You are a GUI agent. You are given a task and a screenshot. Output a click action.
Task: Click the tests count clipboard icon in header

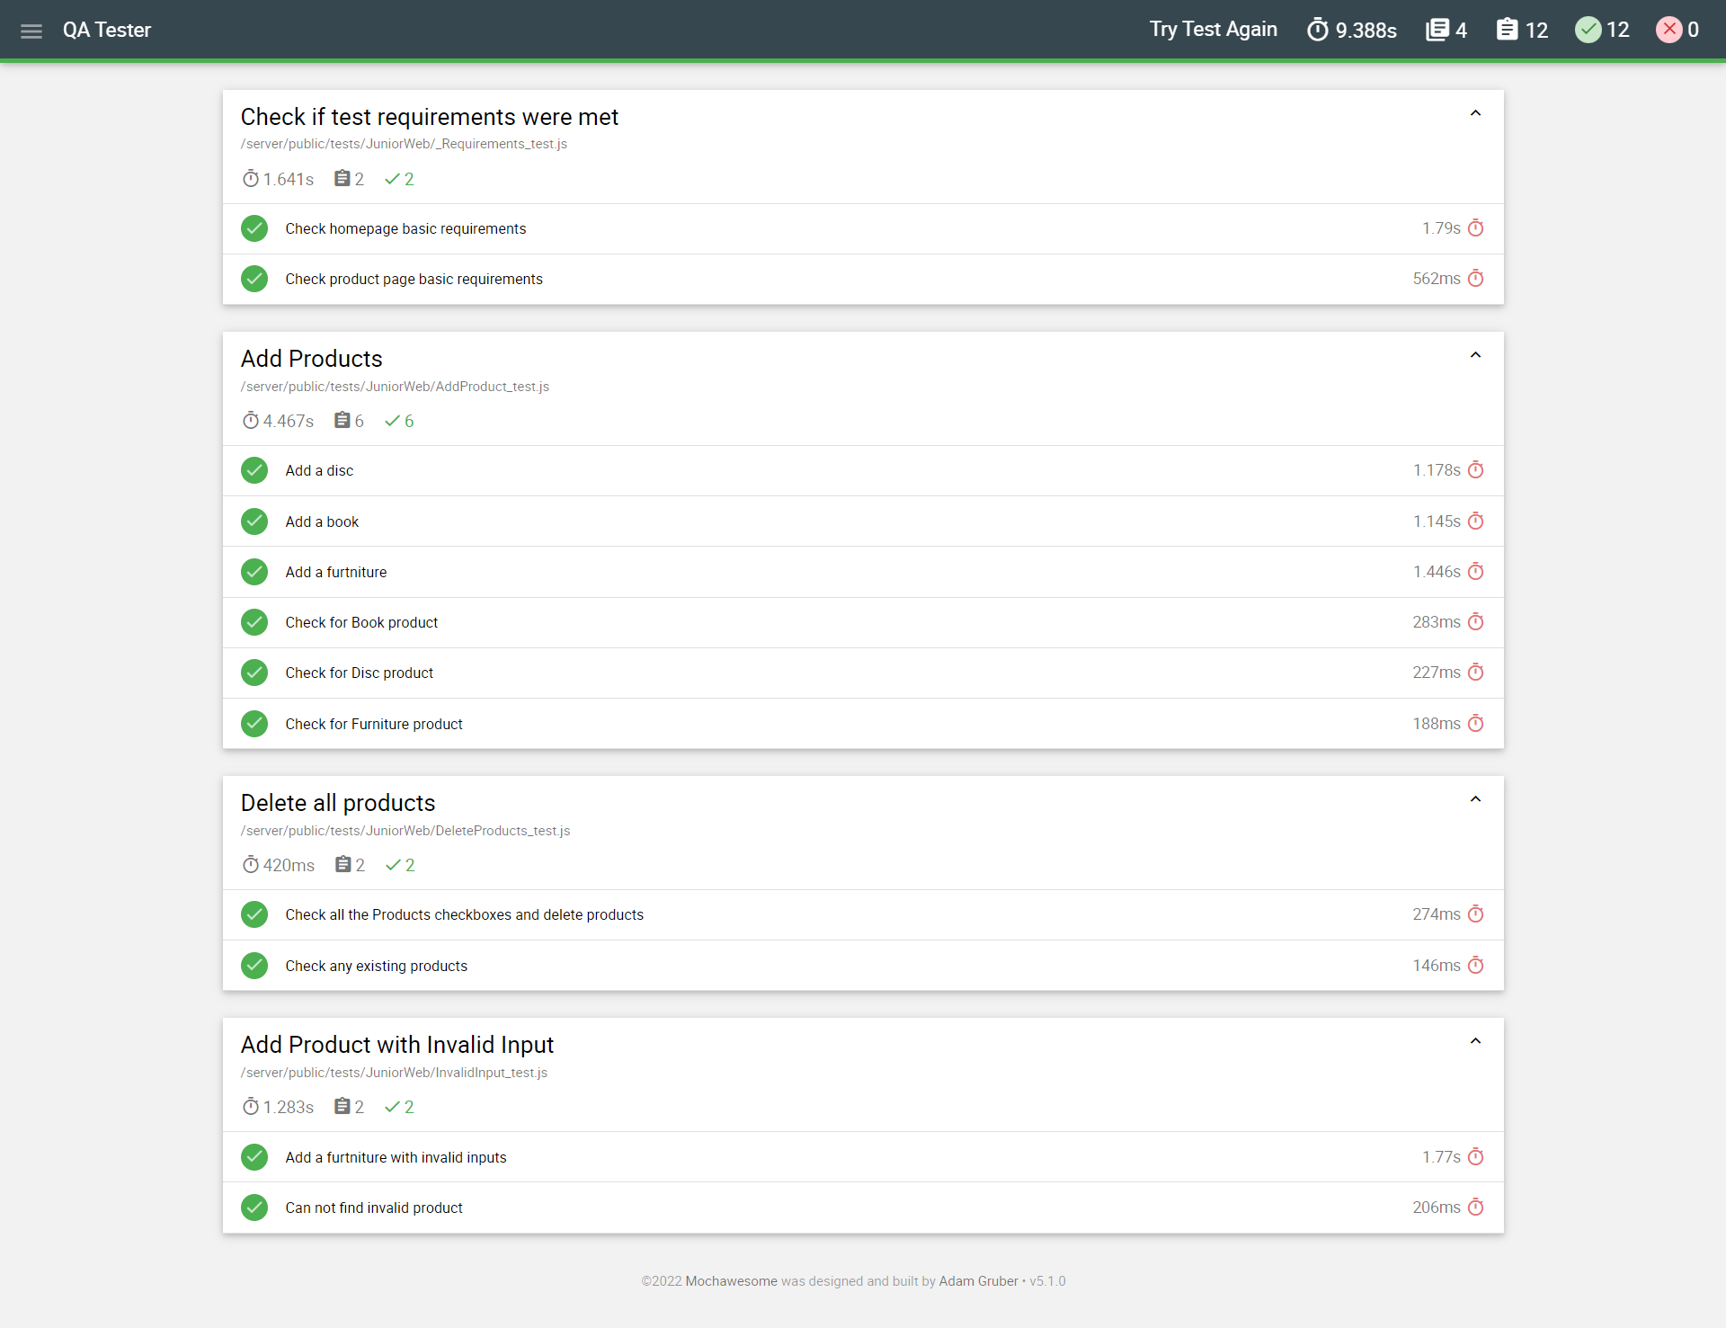click(x=1508, y=30)
